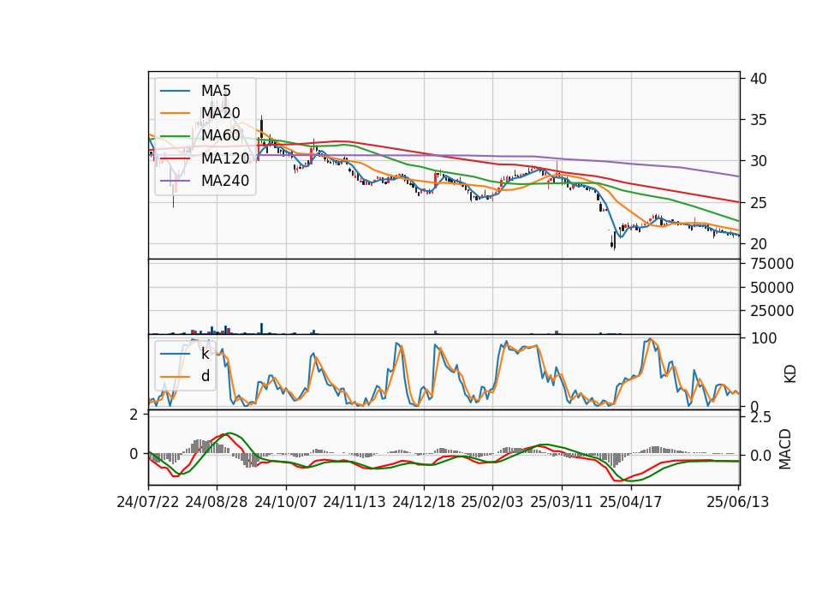Image resolution: width=822 pixels, height=591 pixels.
Task: Click the price axis label 25
Action: pyautogui.click(x=759, y=203)
